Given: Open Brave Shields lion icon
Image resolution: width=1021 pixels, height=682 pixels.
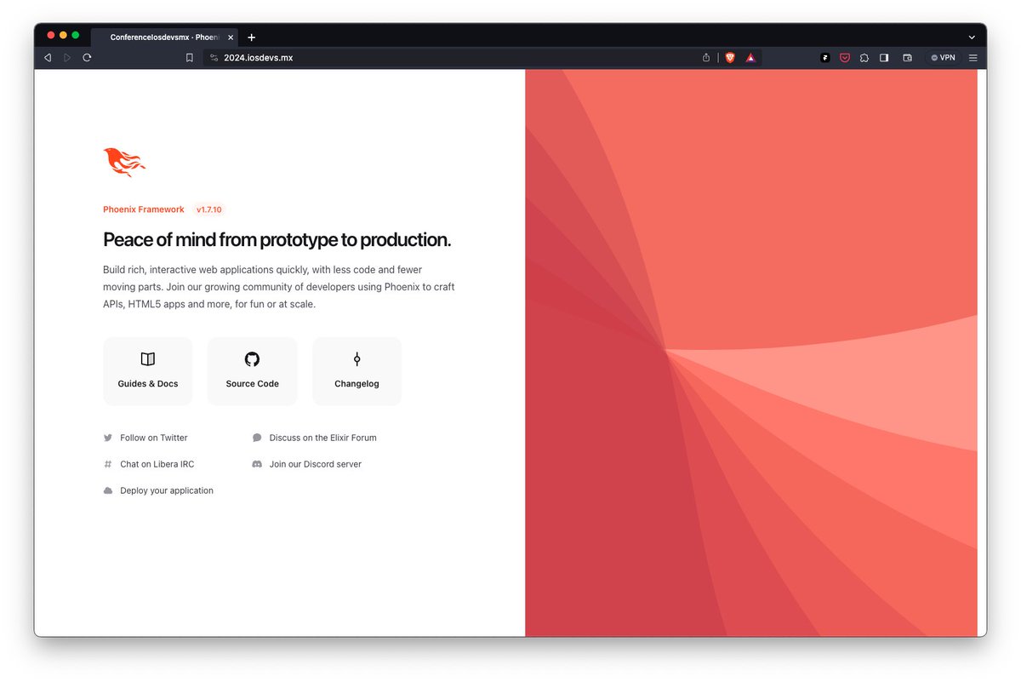Looking at the screenshot, I should pos(730,58).
